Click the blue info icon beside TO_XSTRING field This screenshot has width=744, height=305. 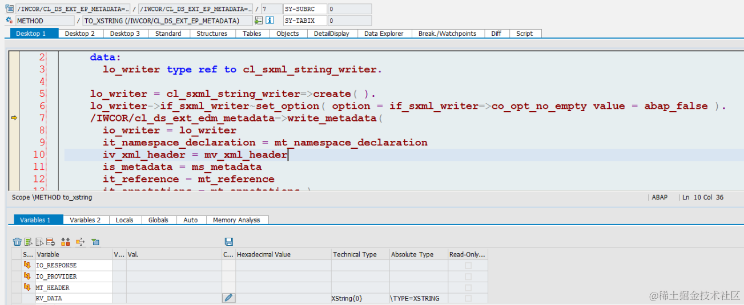coord(270,21)
